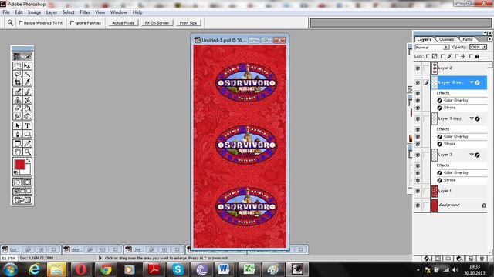Select the Rectangular Marquee tool

[x=18, y=66]
